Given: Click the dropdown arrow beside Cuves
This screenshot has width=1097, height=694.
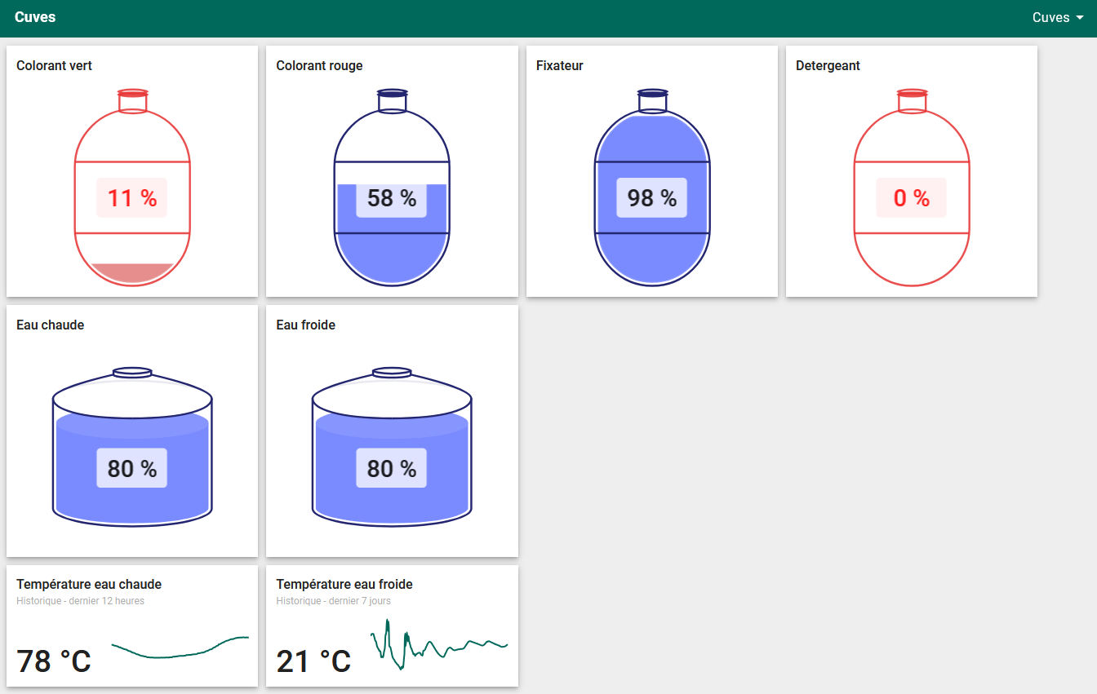Looking at the screenshot, I should click(x=1080, y=18).
